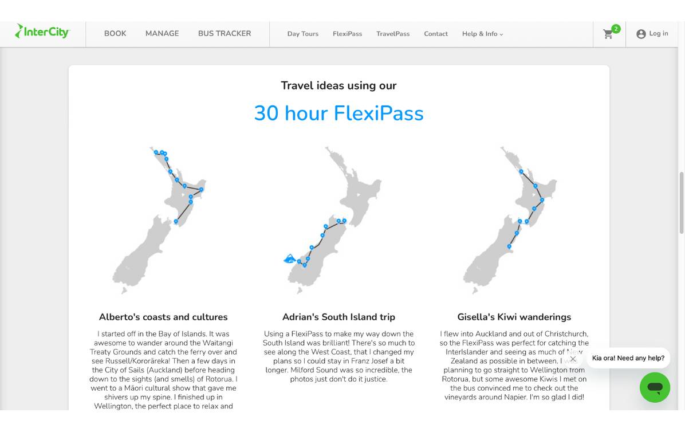The image size is (685, 432).
Task: Click the Milford Sound boat icon on map
Action: pyautogui.click(x=289, y=258)
